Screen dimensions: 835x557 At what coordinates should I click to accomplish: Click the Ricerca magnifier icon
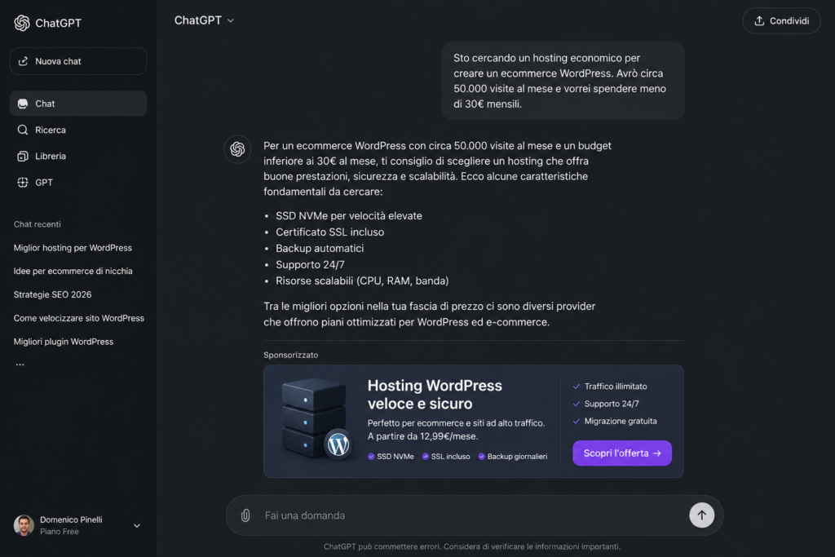22,130
